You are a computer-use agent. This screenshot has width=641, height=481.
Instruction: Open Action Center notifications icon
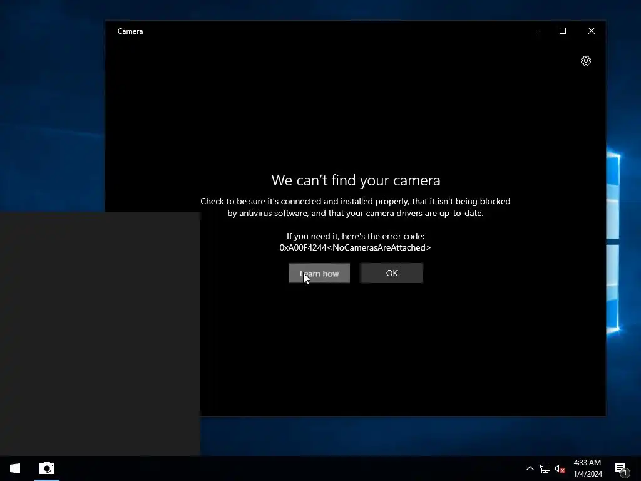[621, 468]
